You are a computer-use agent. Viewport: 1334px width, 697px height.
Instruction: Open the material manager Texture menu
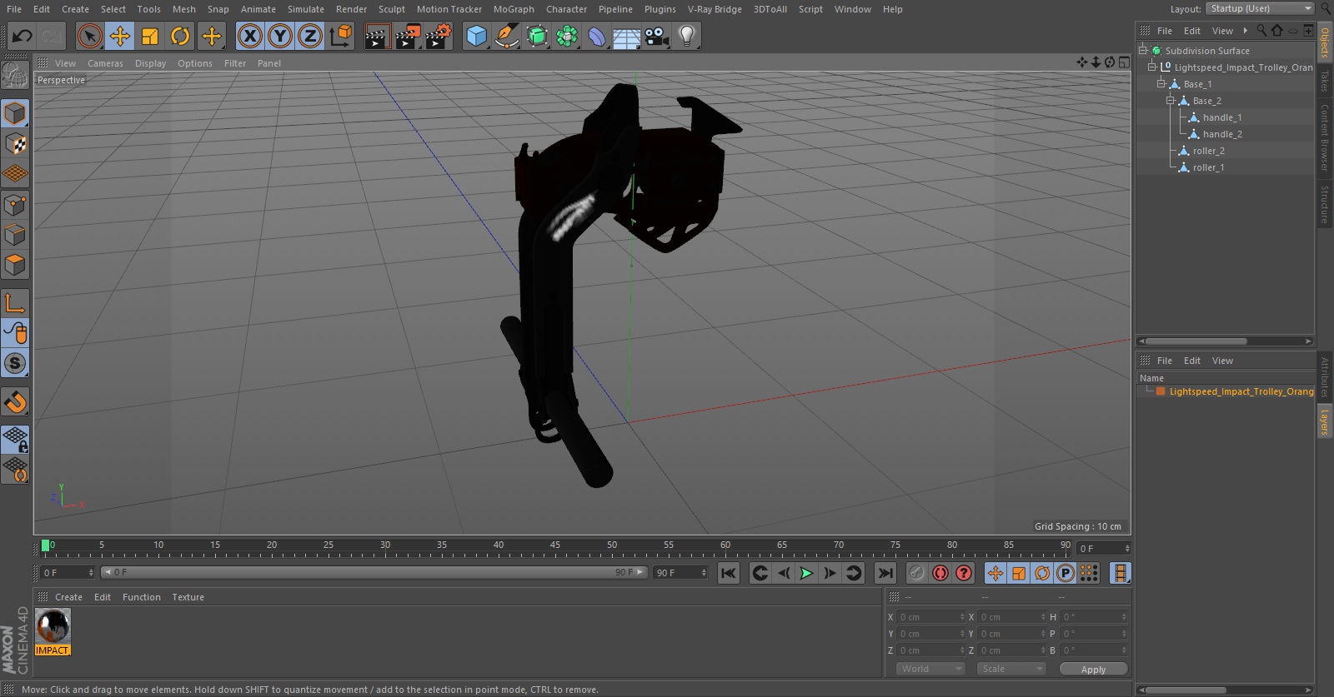click(188, 597)
